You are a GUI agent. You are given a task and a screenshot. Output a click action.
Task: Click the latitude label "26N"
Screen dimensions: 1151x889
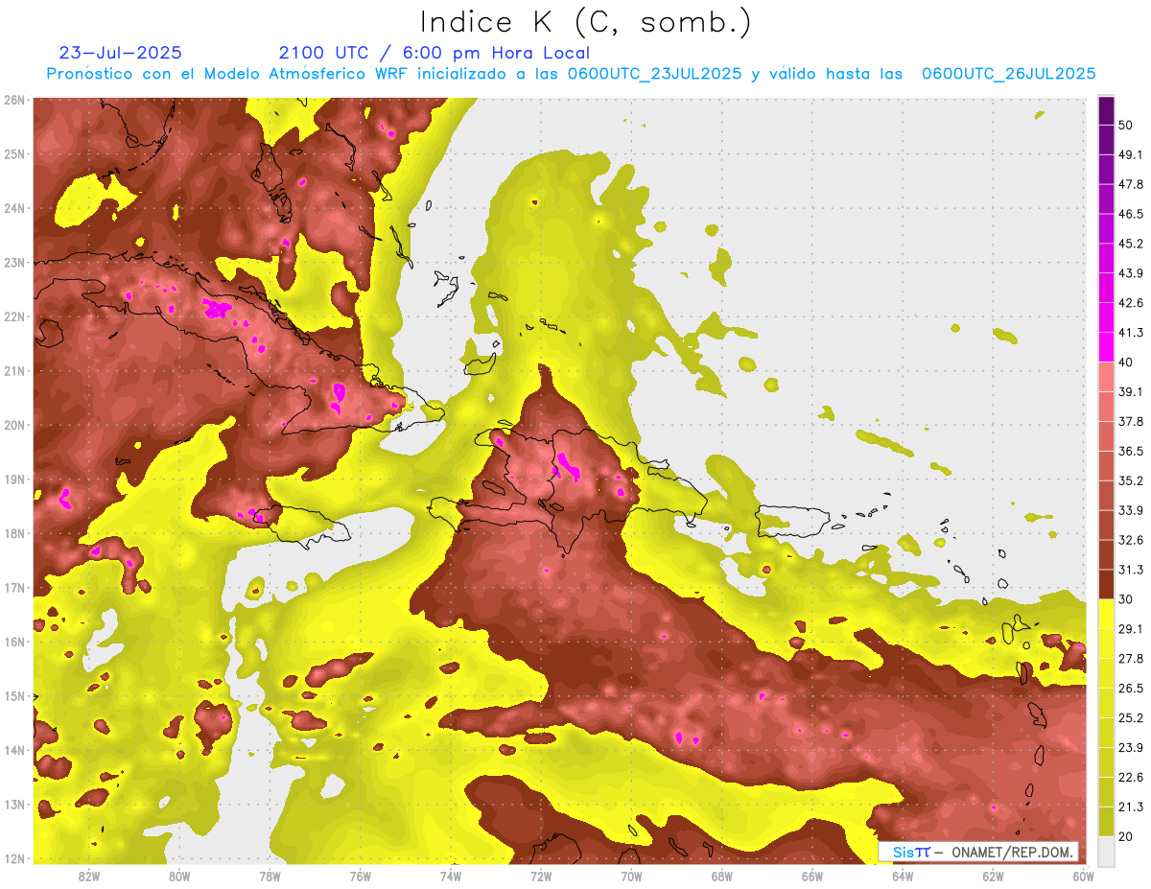pos(14,100)
